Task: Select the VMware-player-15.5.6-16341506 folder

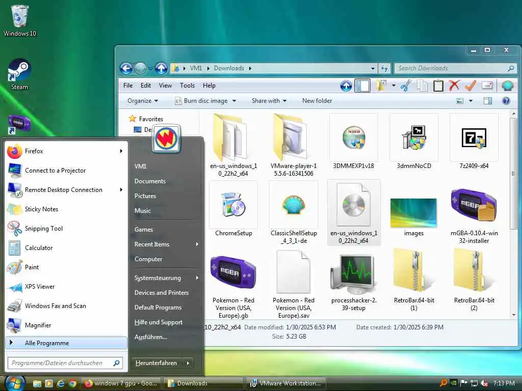Action: [294, 146]
